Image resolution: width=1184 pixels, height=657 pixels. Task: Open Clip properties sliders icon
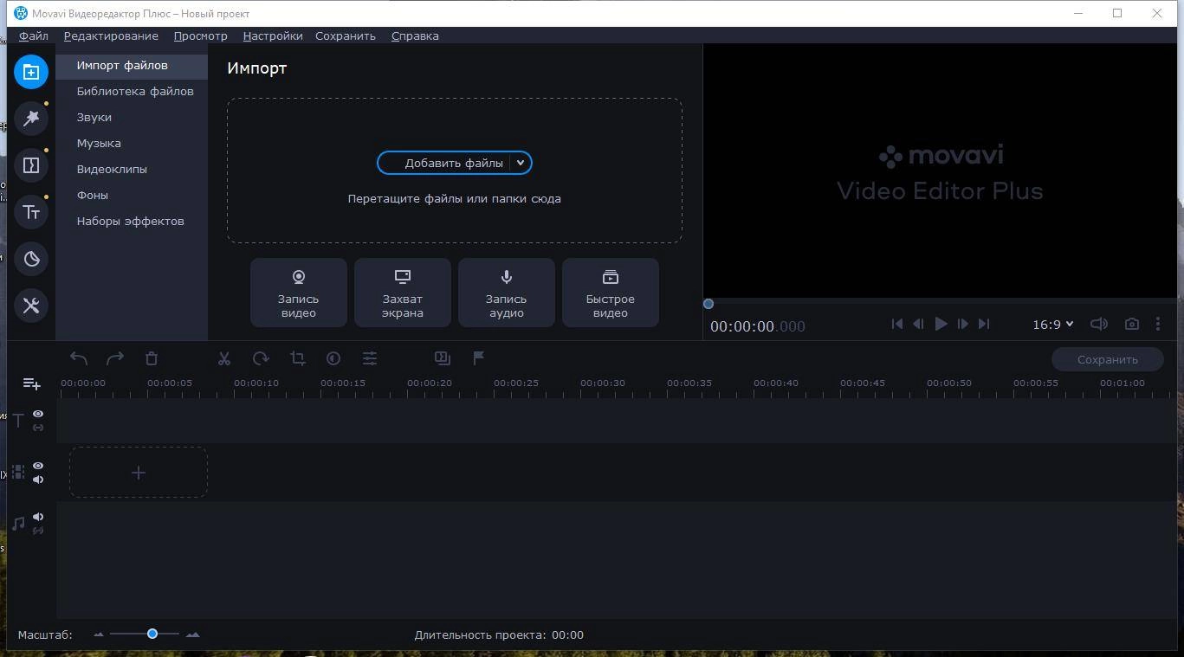click(x=370, y=358)
